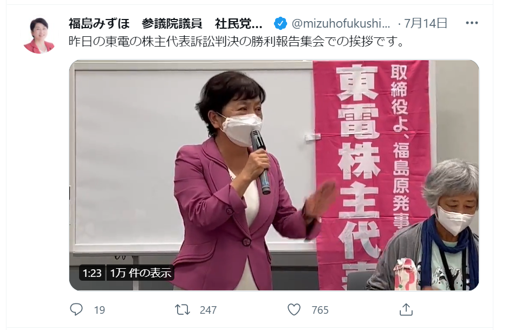Click the like count 765
Viewport: 508px width, 330px height.
(x=320, y=310)
